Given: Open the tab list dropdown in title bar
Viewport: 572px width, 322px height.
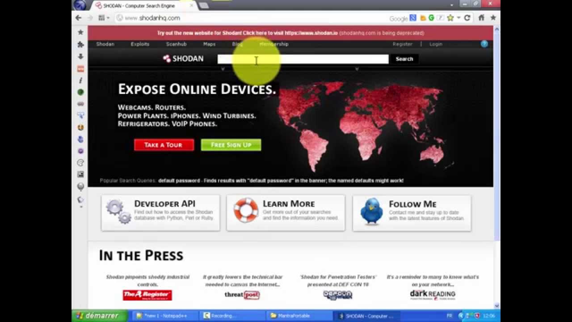Looking at the screenshot, I should tap(452, 4).
